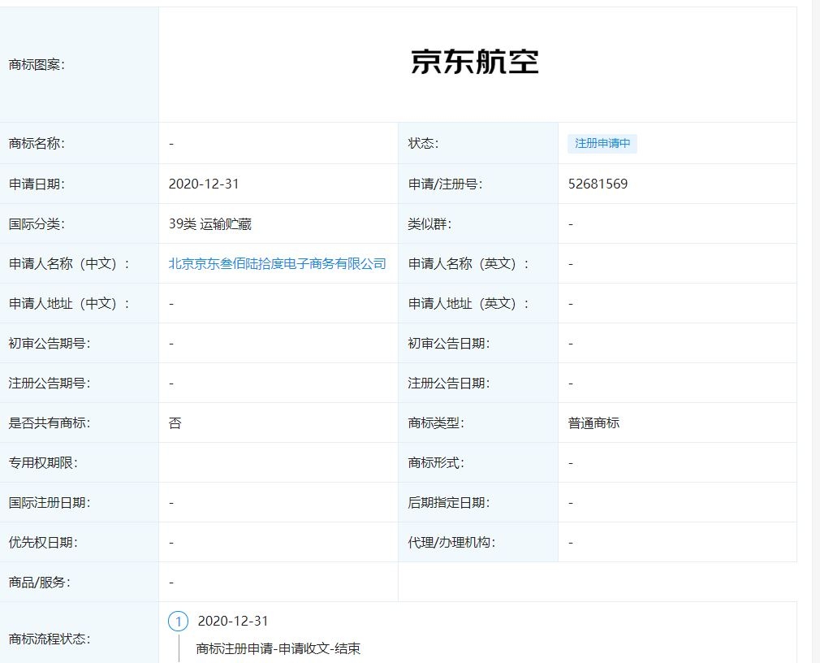820x663 pixels.
Task: Click the 商标类型 label
Action: click(x=436, y=422)
